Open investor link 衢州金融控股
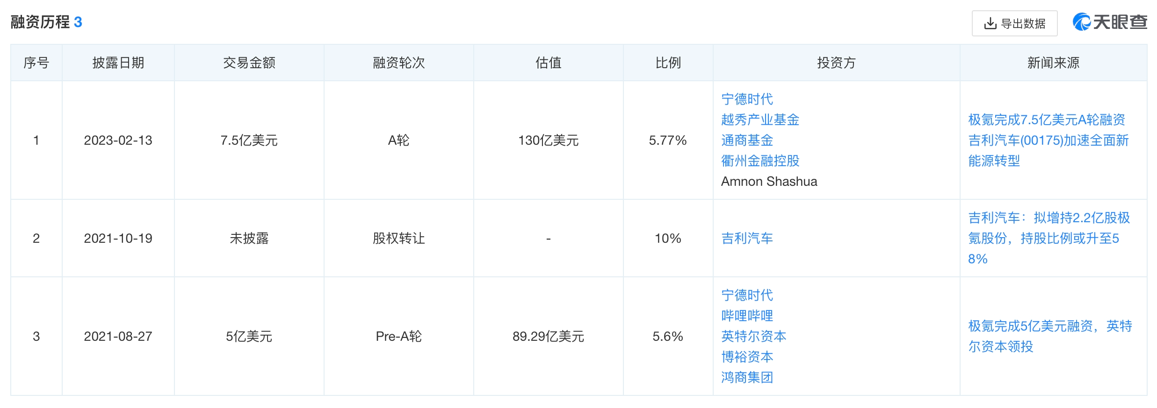The image size is (1157, 408). click(x=760, y=161)
